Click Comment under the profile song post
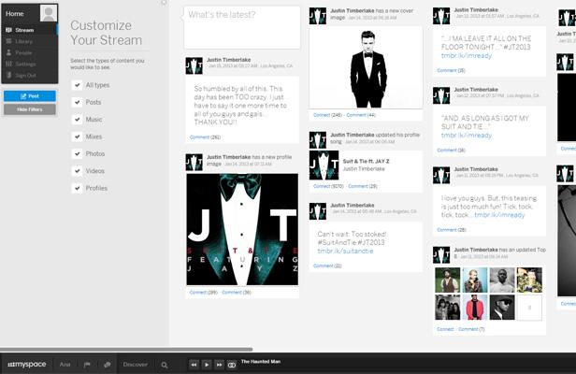Image resolution: width=576 pixels, height=374 pixels. [358, 186]
